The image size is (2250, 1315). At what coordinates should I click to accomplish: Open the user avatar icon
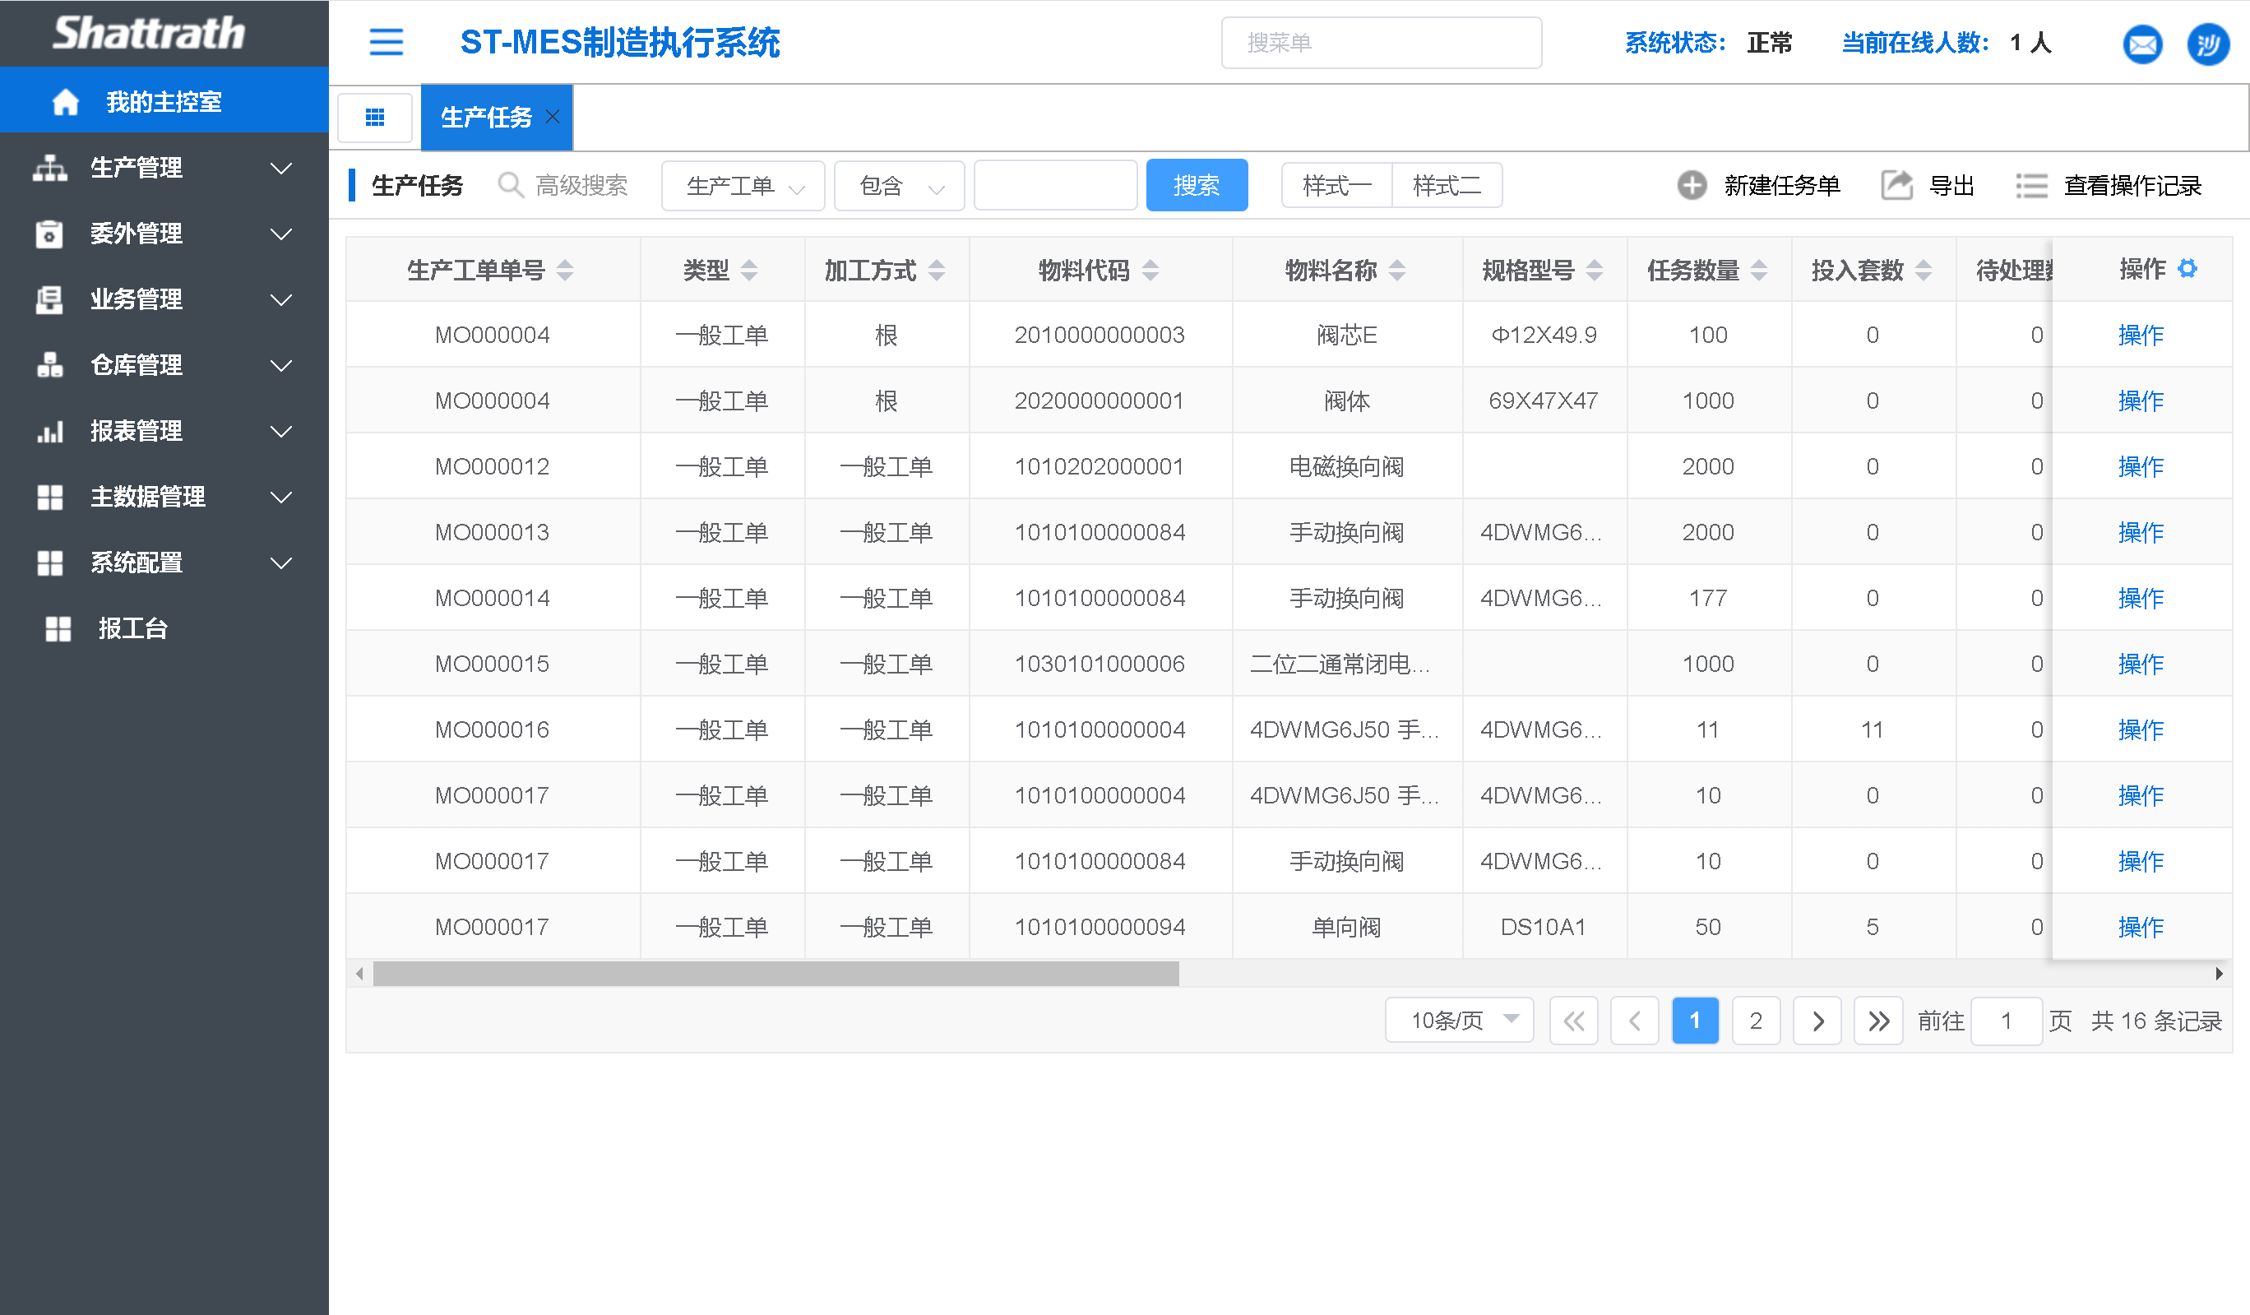coord(2208,44)
